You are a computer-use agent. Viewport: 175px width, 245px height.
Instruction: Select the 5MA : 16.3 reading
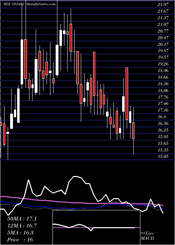(x=20, y=233)
